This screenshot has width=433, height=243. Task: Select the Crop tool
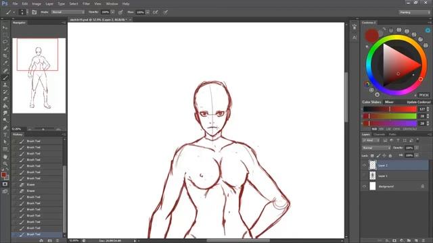click(x=5, y=56)
